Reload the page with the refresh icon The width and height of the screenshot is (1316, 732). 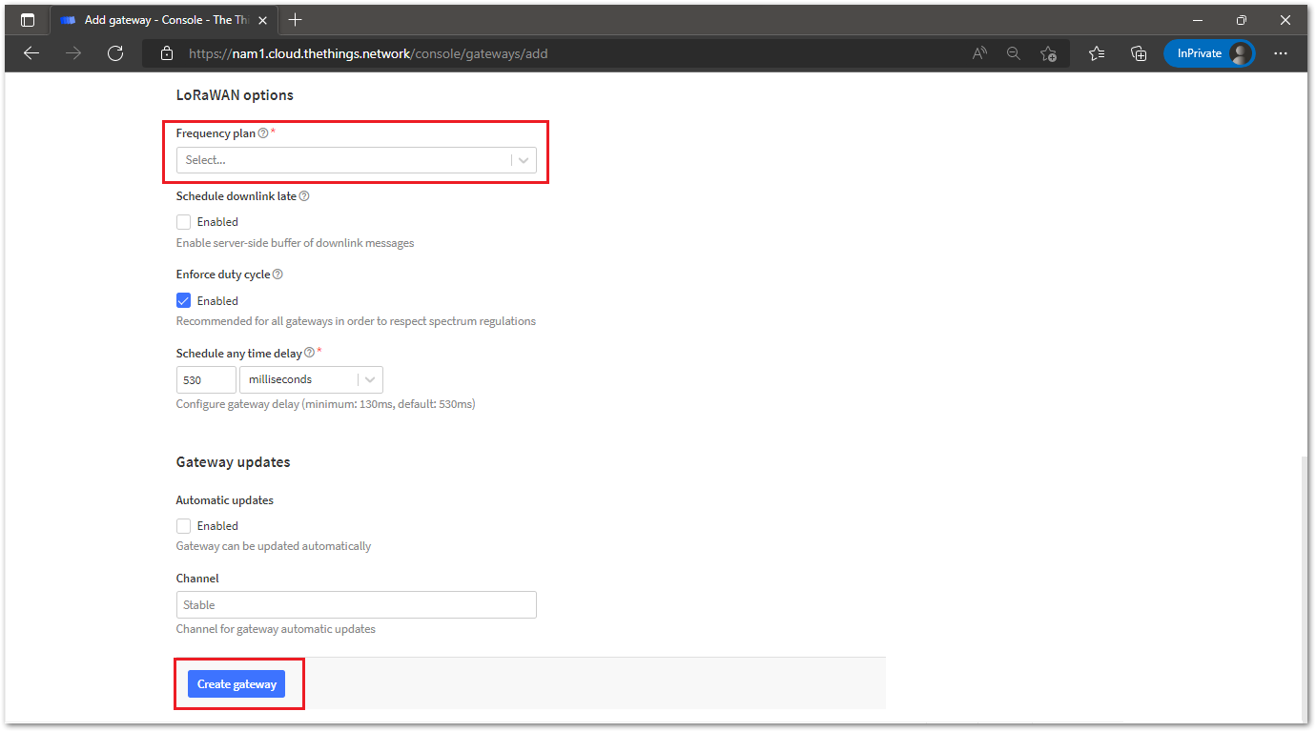coord(115,53)
